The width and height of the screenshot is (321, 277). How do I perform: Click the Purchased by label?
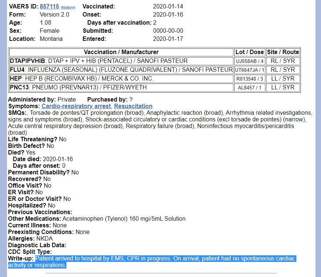pyautogui.click(x=107, y=99)
